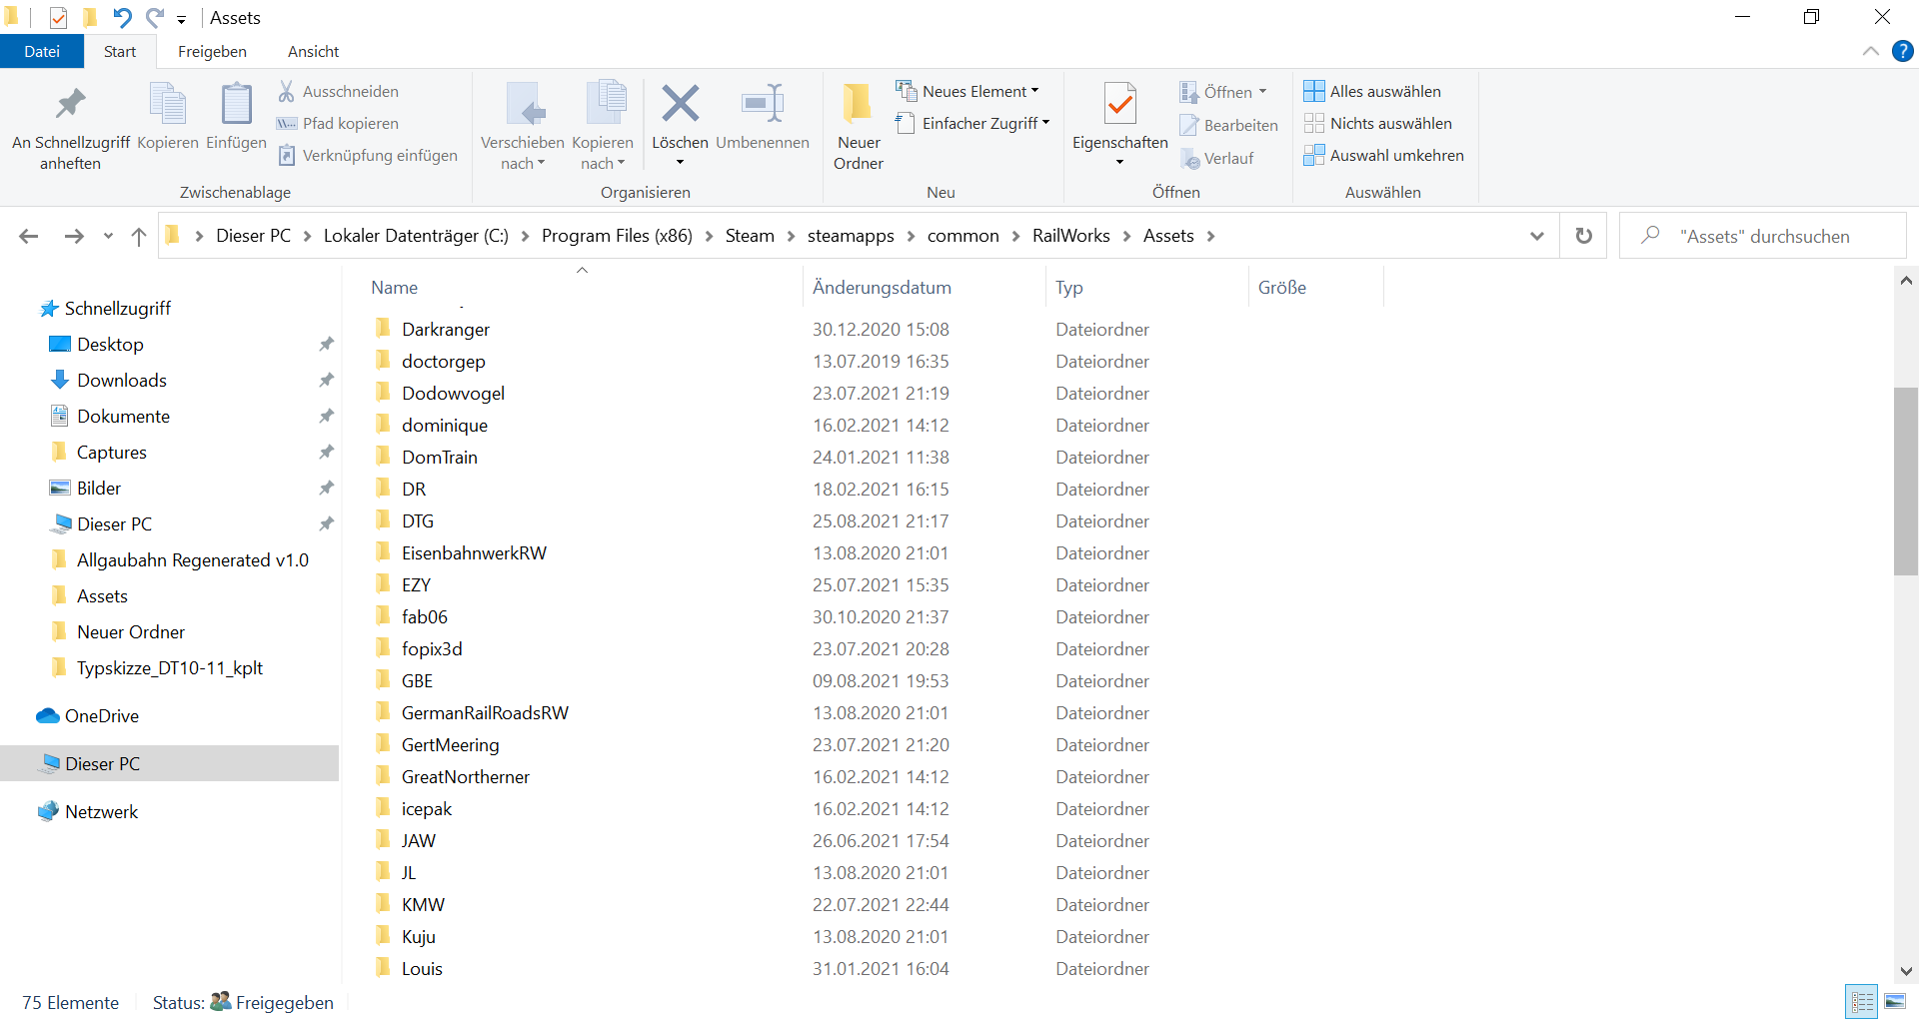
Task: Select the KMW folder
Action: click(423, 905)
